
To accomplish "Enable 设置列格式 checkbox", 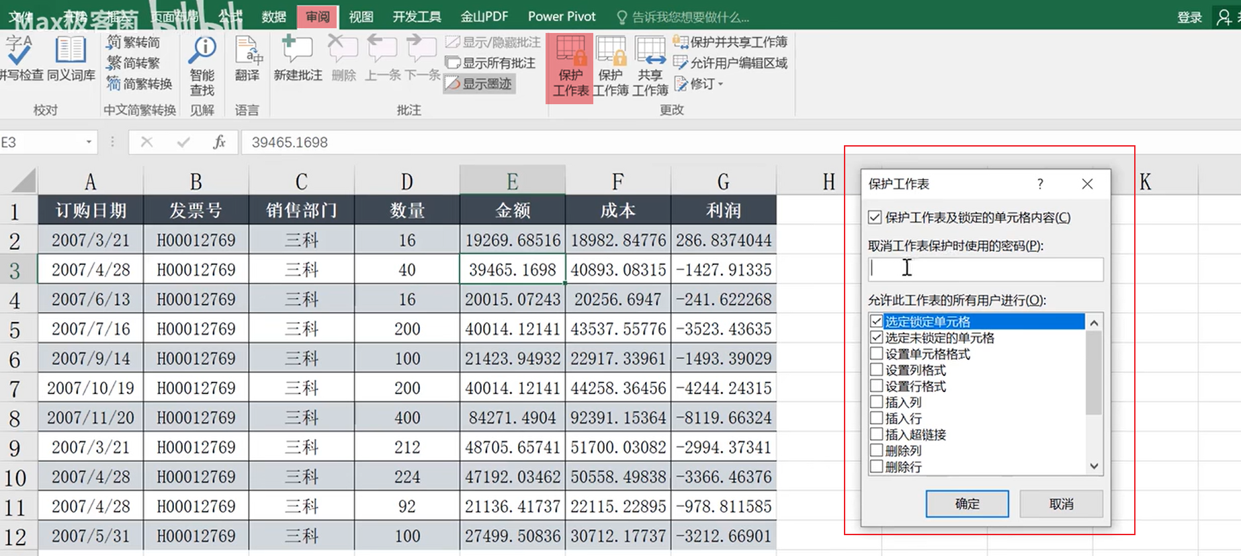I will (x=876, y=370).
